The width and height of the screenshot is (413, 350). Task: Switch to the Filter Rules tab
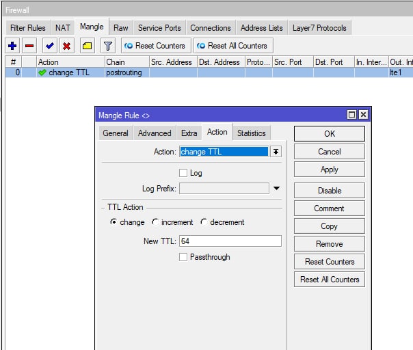coord(28,27)
